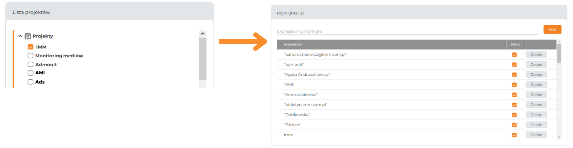Image resolution: width=573 pixels, height=148 pixels.
Task: Collapse the Projekty tree with chevron
Action: (20, 36)
